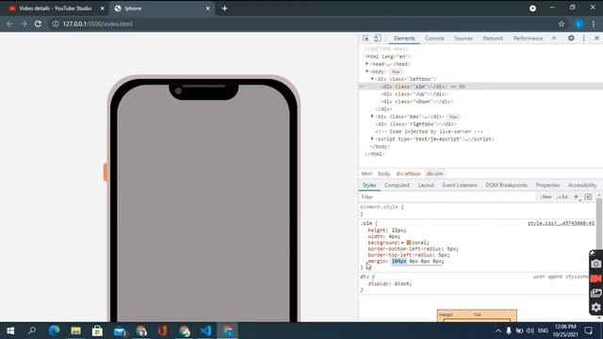Toggle the :hov element state panel

click(546, 197)
